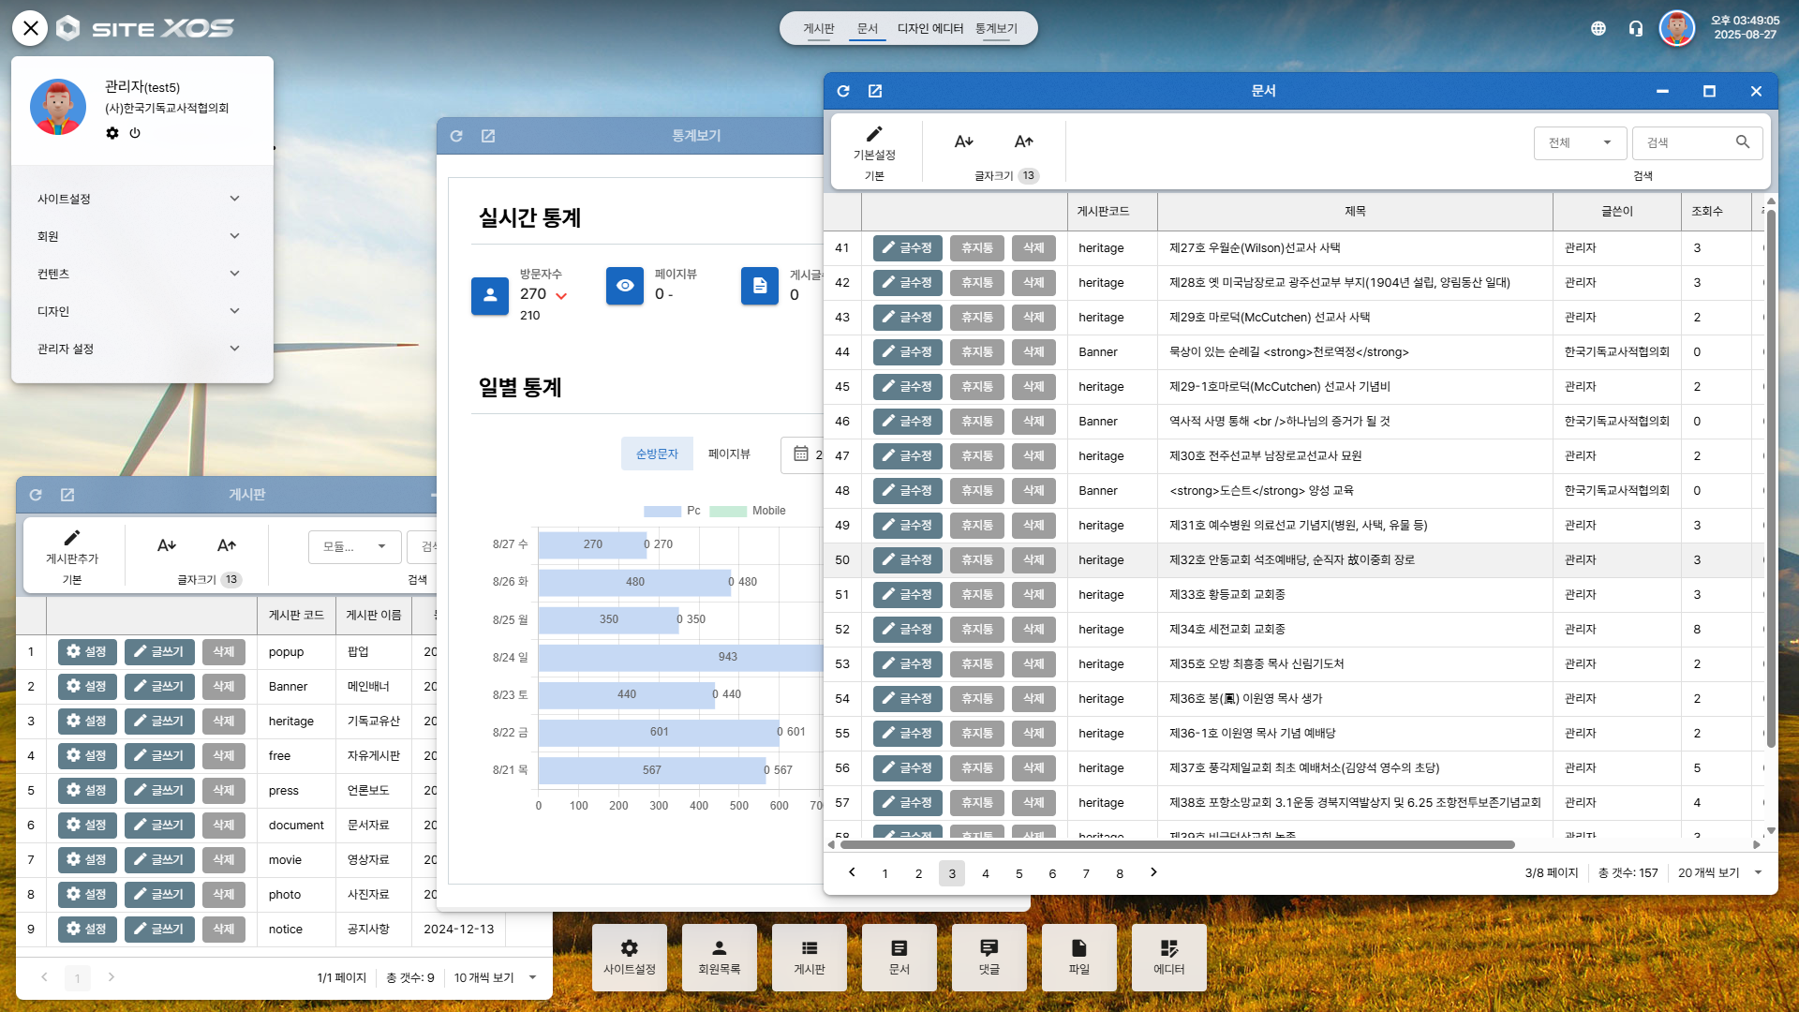Viewport: 1799px width, 1012px height.
Task: Open the language globe icon
Action: [1598, 28]
